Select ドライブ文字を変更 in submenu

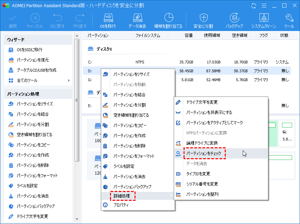click(221, 102)
